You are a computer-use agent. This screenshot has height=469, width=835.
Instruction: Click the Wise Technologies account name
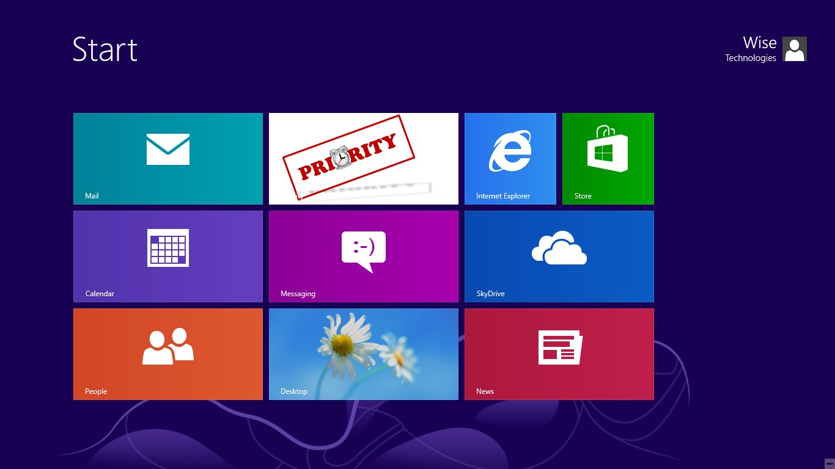click(x=751, y=49)
